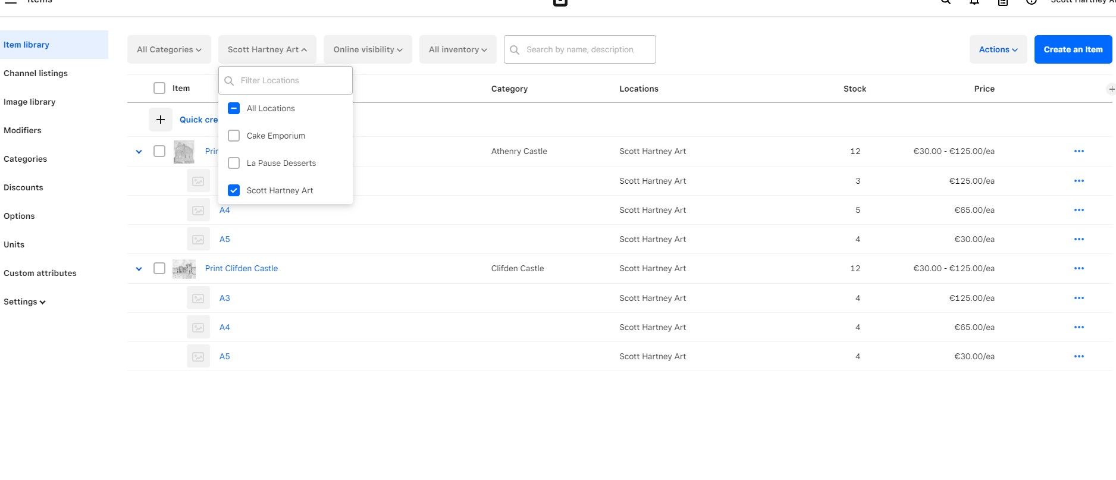Check the Cake Emporium location

click(234, 136)
